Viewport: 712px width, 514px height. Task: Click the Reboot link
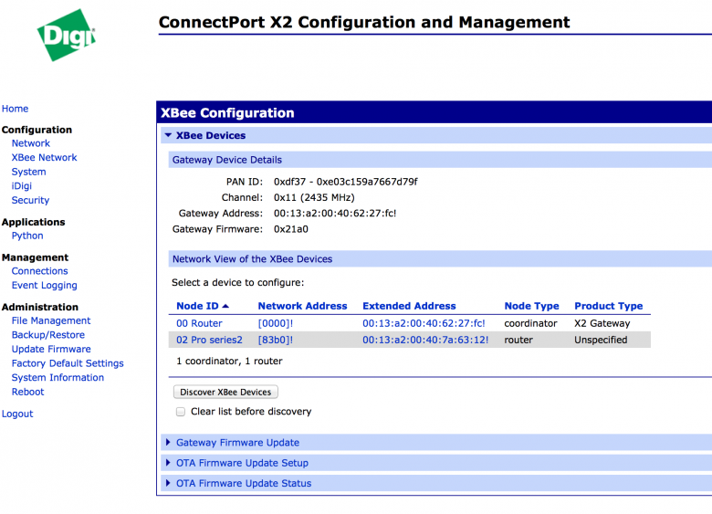(27, 392)
